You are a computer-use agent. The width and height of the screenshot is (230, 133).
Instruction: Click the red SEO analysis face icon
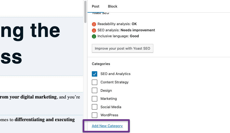click(94, 30)
